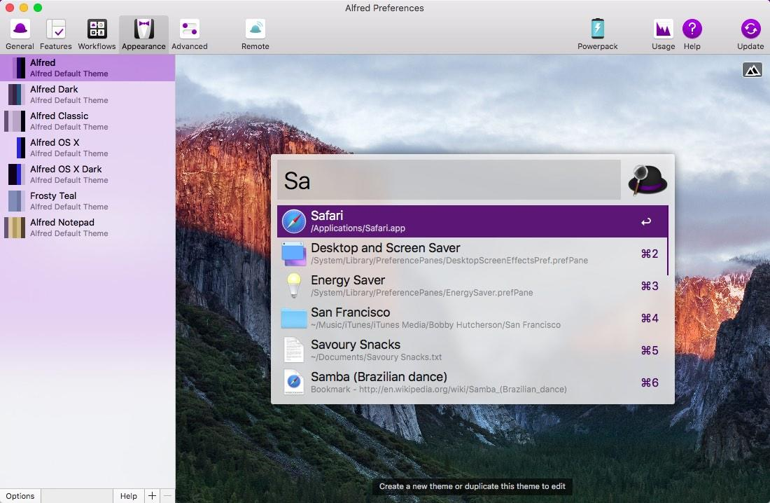Click the Sa search field preview

click(448, 180)
